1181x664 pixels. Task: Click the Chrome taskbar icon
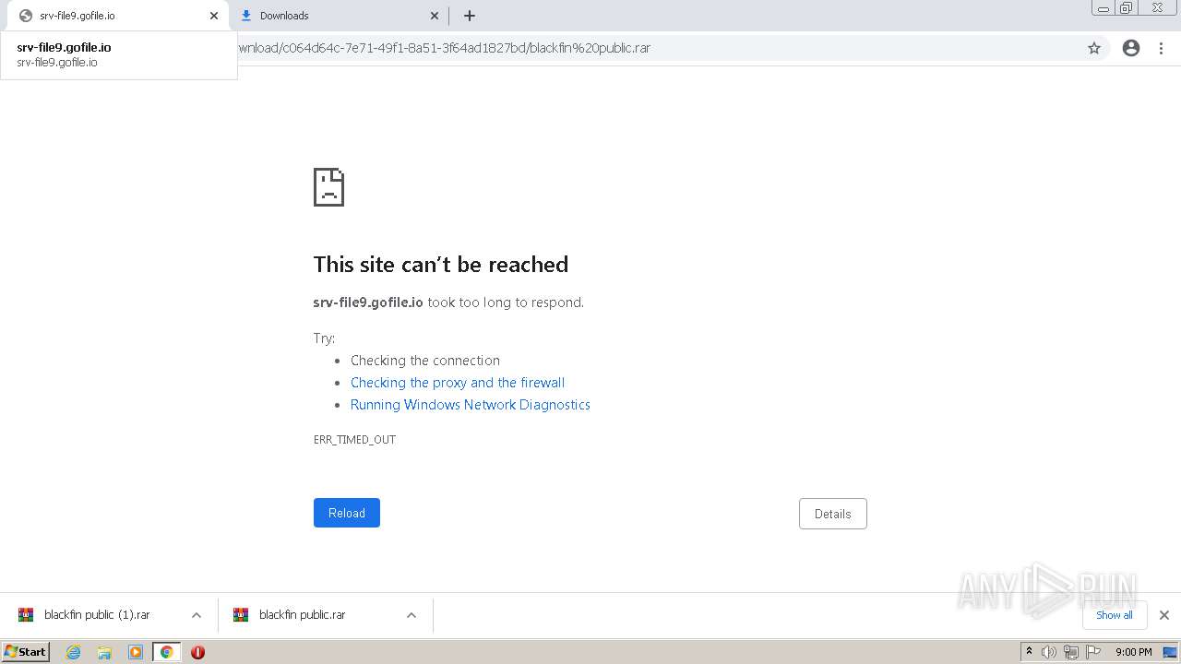167,652
